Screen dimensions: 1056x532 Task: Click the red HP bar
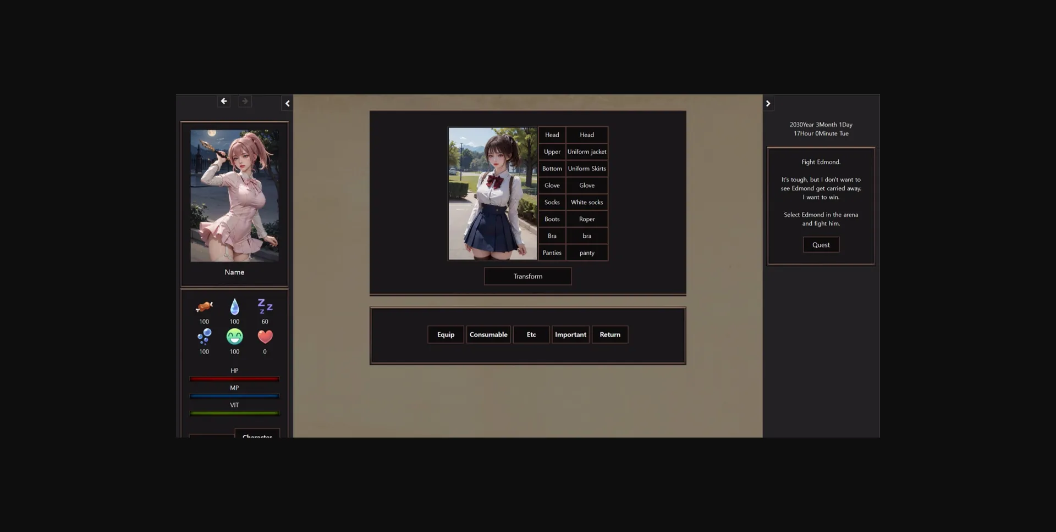click(x=234, y=379)
